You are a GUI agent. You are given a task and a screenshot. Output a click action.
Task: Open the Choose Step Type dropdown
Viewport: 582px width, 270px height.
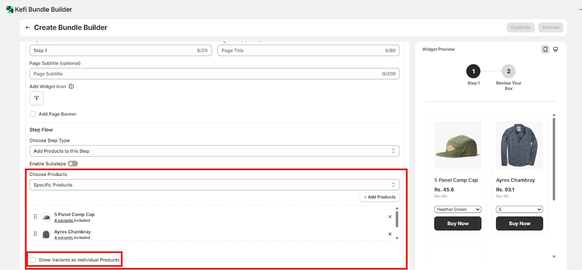(x=214, y=151)
